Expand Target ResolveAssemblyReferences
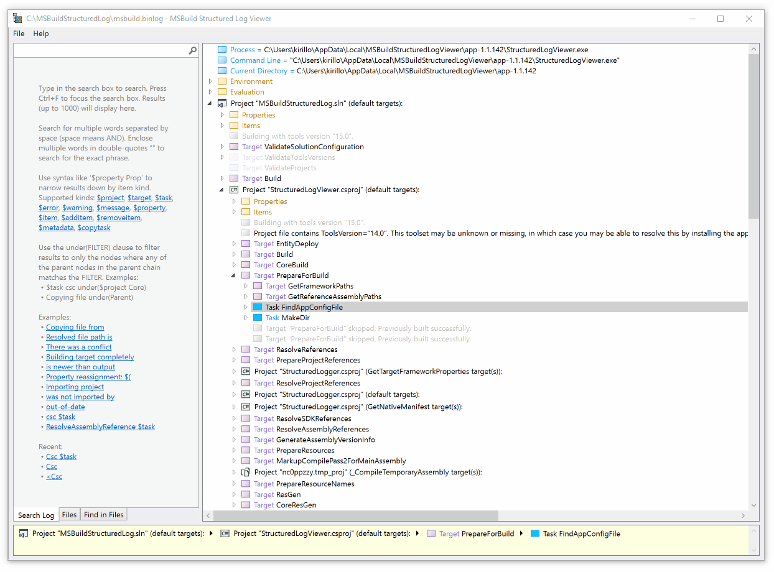Viewport: 774px width, 572px height. click(234, 429)
